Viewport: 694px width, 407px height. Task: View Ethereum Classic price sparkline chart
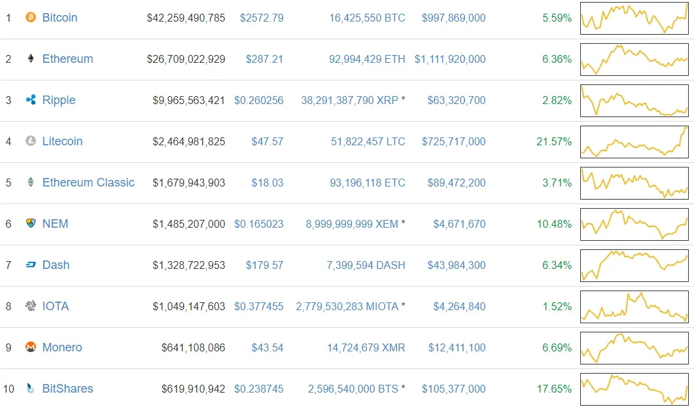[634, 183]
